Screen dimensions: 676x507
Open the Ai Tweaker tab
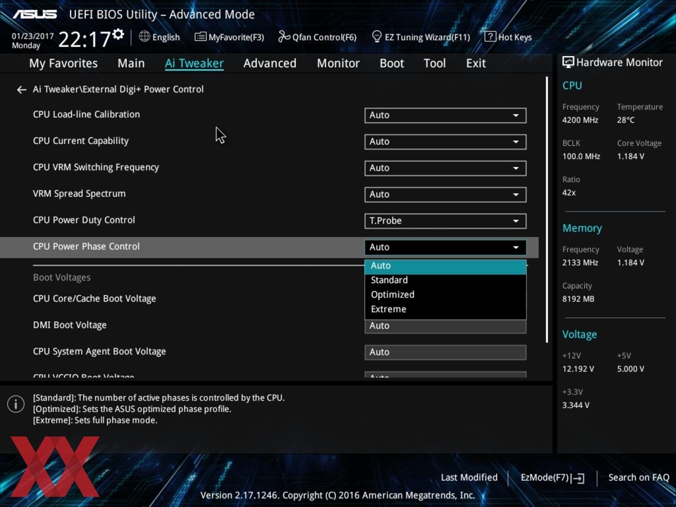pos(194,63)
